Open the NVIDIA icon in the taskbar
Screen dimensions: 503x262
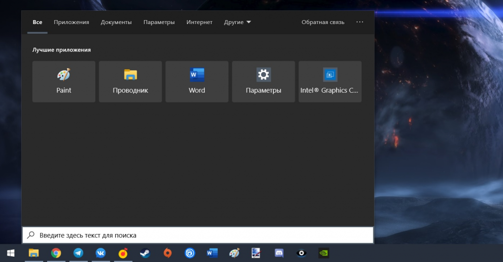(x=324, y=253)
